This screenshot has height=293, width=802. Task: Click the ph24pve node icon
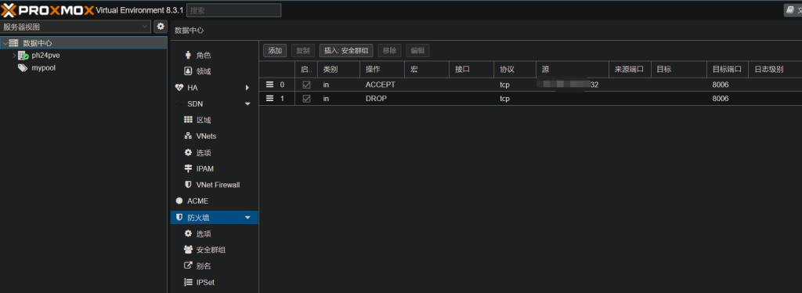(x=23, y=55)
